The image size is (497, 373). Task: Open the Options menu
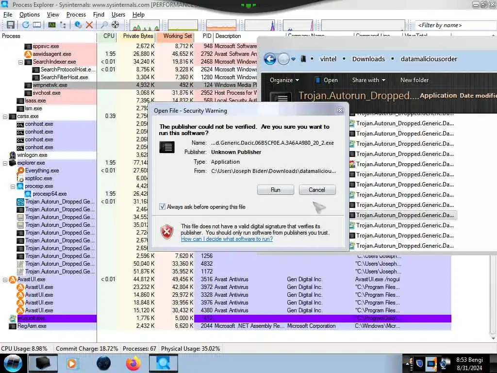point(30,15)
